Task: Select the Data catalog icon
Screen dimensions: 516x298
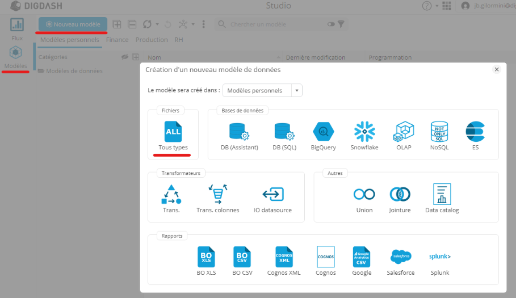Action: [442, 194]
